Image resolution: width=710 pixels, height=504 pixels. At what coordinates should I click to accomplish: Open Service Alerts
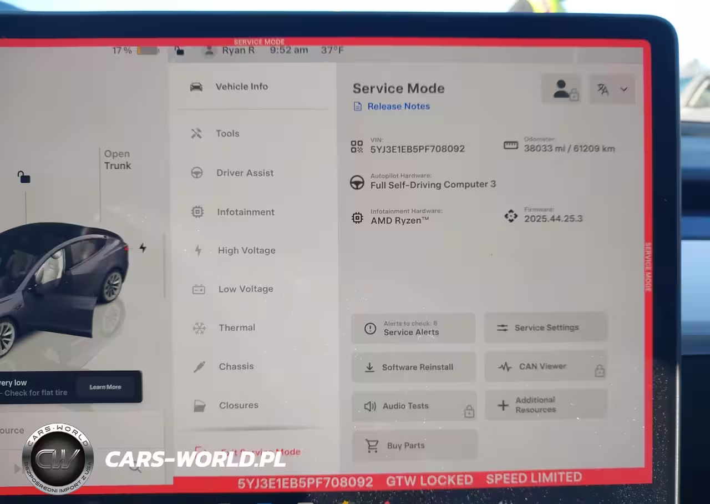tap(413, 328)
